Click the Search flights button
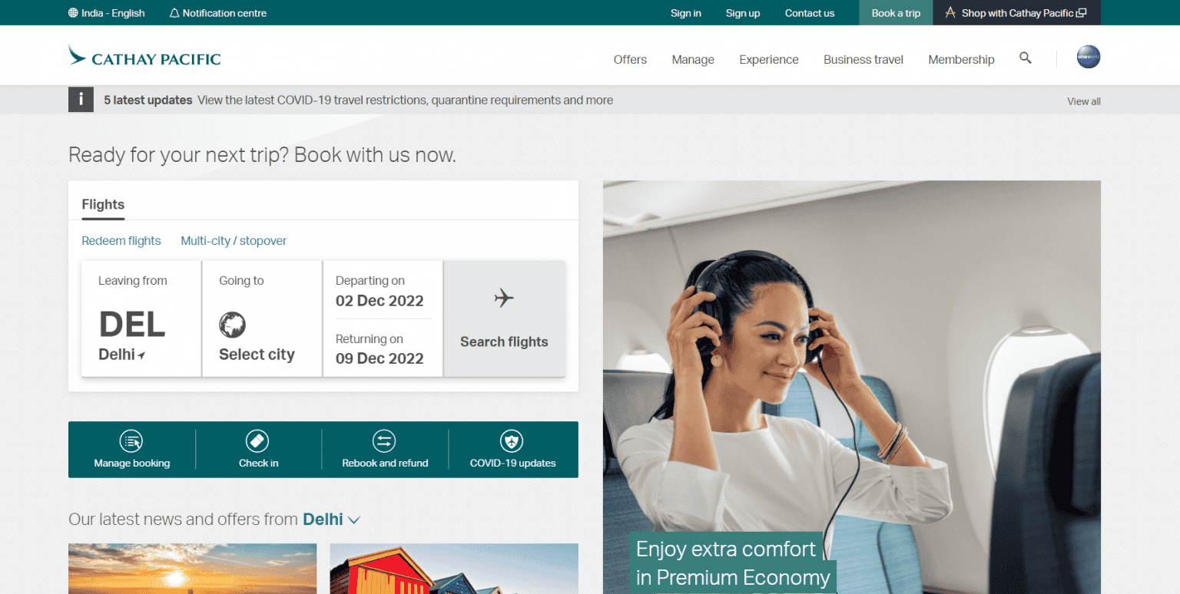The width and height of the screenshot is (1180, 594). (x=504, y=318)
